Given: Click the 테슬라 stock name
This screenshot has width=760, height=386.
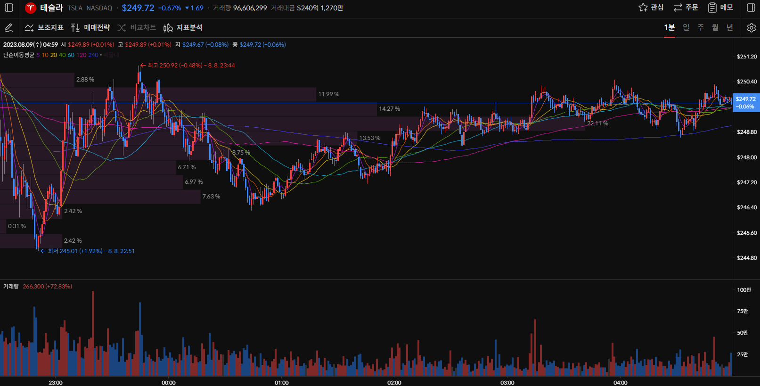Looking at the screenshot, I should 51,8.
